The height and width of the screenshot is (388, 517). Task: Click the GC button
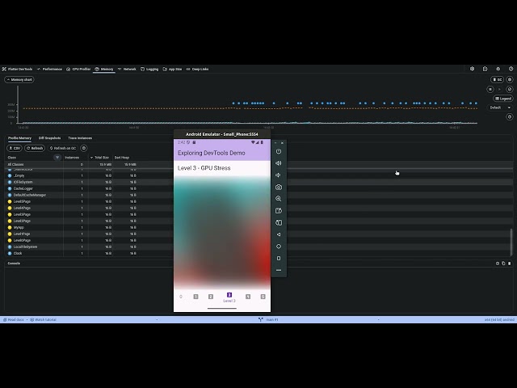click(x=498, y=79)
